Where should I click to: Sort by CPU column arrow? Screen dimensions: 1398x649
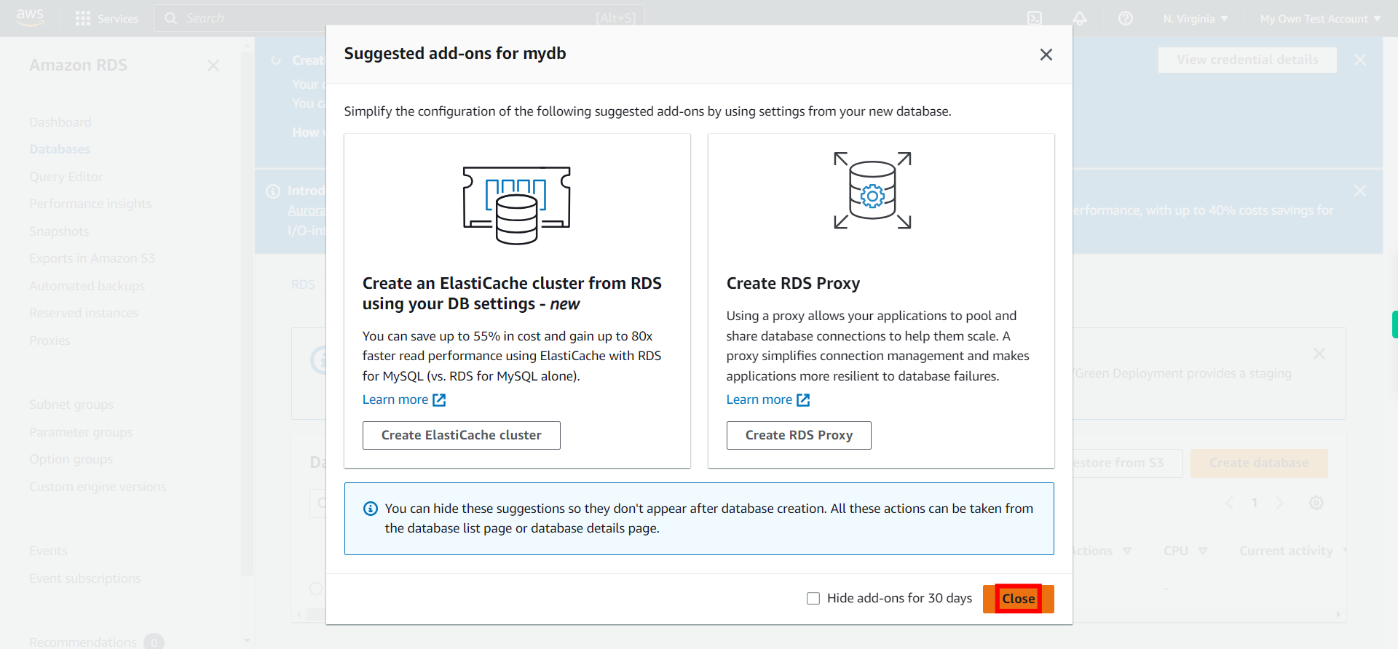pos(1202,551)
